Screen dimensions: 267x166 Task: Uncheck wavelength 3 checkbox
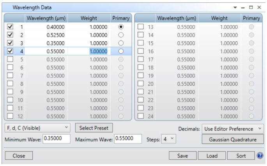click(x=10, y=43)
